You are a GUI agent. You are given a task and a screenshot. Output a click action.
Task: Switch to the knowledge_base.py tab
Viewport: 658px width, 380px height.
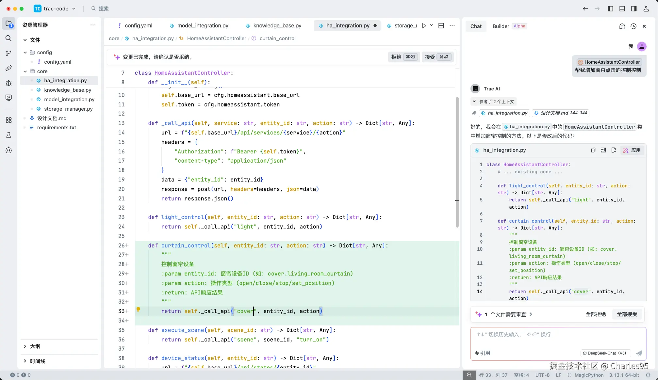(x=277, y=25)
